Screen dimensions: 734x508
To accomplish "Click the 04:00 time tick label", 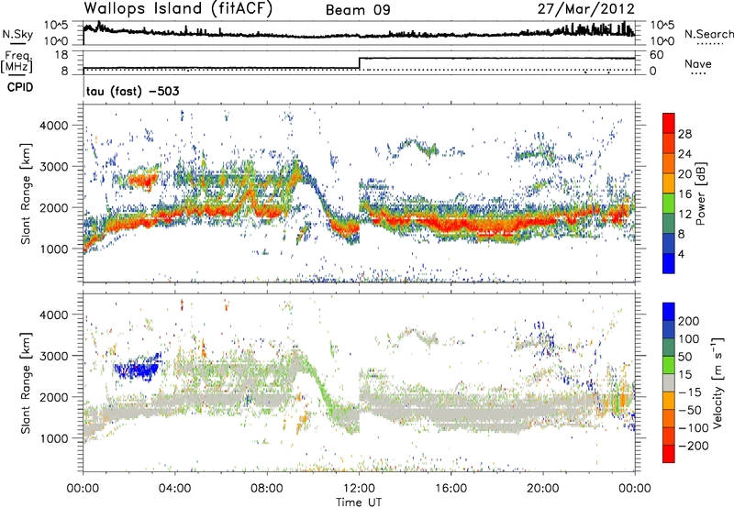I will (175, 489).
